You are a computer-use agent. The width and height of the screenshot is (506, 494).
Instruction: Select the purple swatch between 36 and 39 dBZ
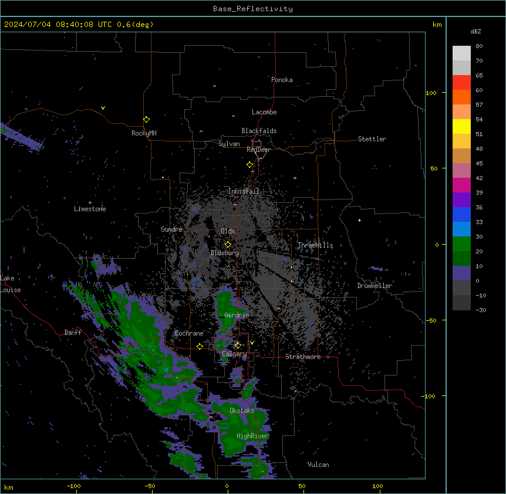pos(461,200)
